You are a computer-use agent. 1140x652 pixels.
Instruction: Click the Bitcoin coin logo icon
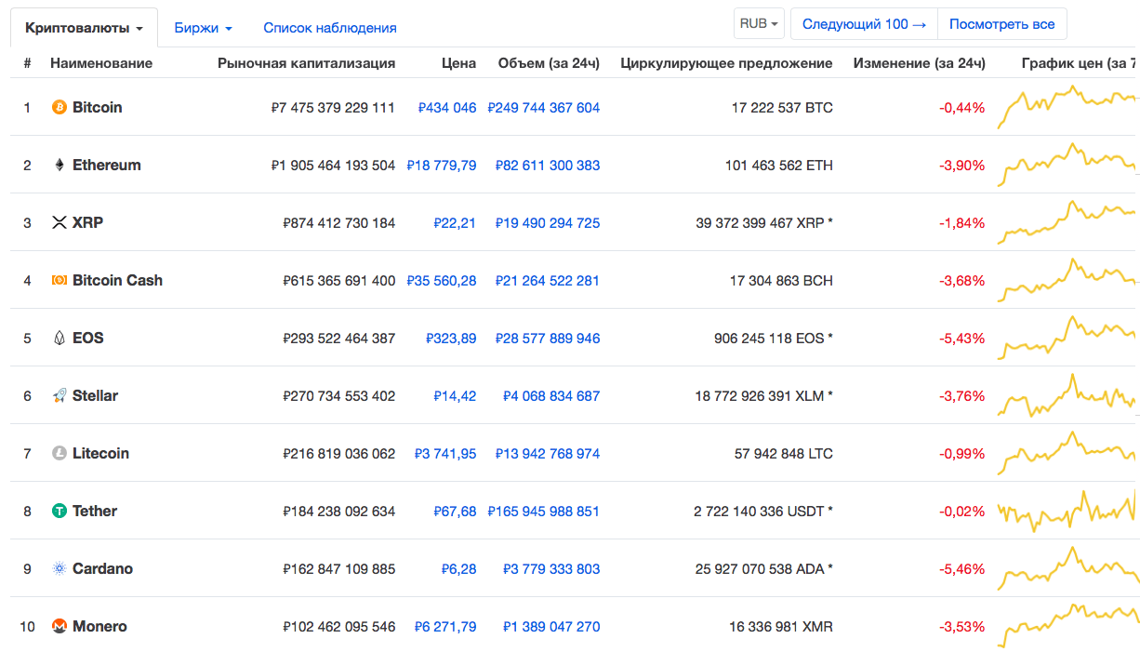(60, 108)
